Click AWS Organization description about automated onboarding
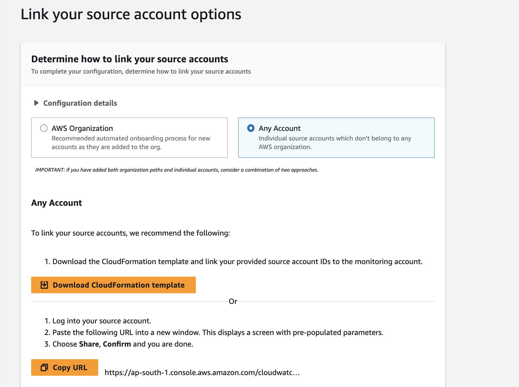Screen dimensions: 519x387 (131, 142)
